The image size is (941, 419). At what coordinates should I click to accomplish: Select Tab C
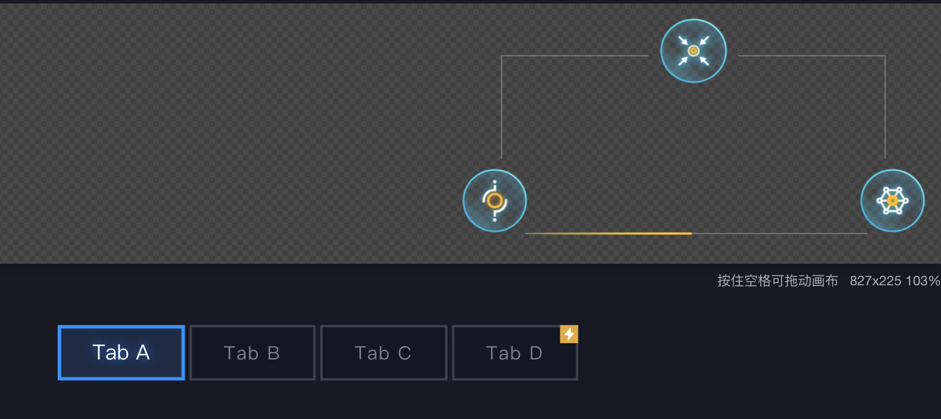(383, 353)
